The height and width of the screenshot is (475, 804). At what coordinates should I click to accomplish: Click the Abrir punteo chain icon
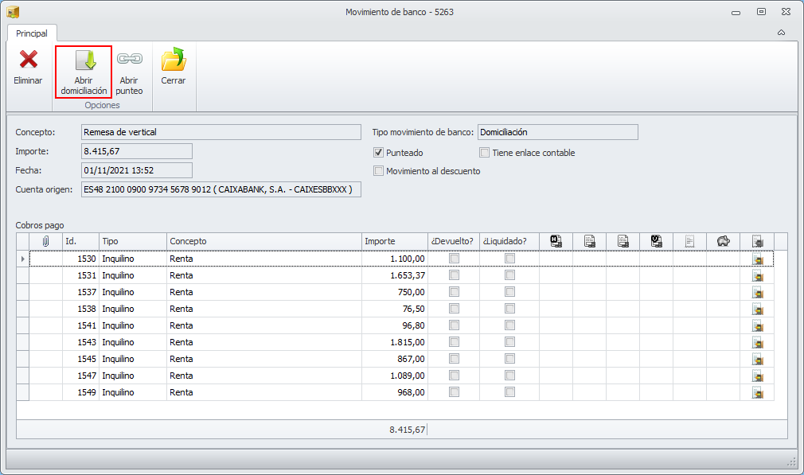[x=129, y=60]
